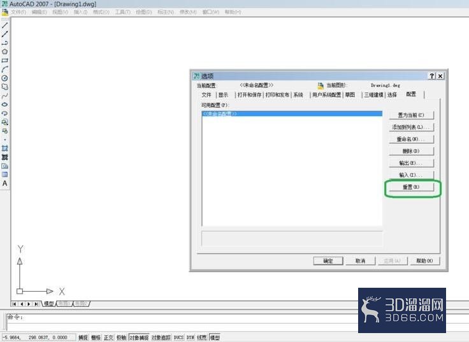469x342 pixels.
Task: Switch to the 系统 tab
Action: 298,95
